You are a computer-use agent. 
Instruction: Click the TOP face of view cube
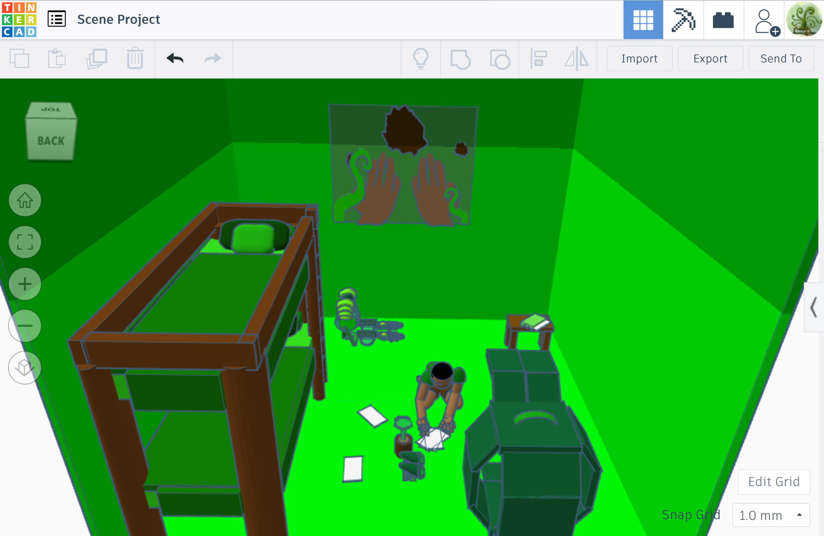pos(51,110)
